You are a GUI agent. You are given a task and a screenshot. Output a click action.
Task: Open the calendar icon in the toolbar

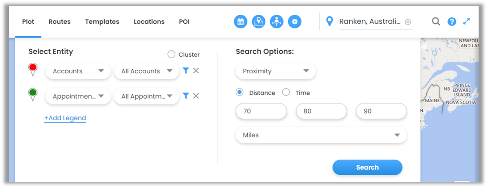point(241,21)
